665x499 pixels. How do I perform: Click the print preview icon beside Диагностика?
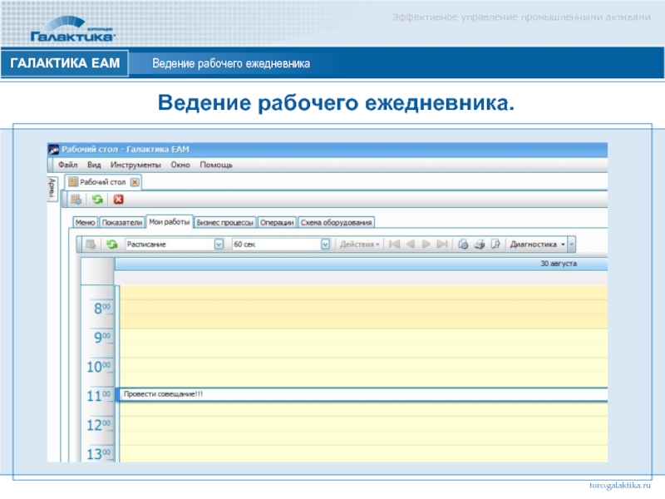click(x=495, y=245)
